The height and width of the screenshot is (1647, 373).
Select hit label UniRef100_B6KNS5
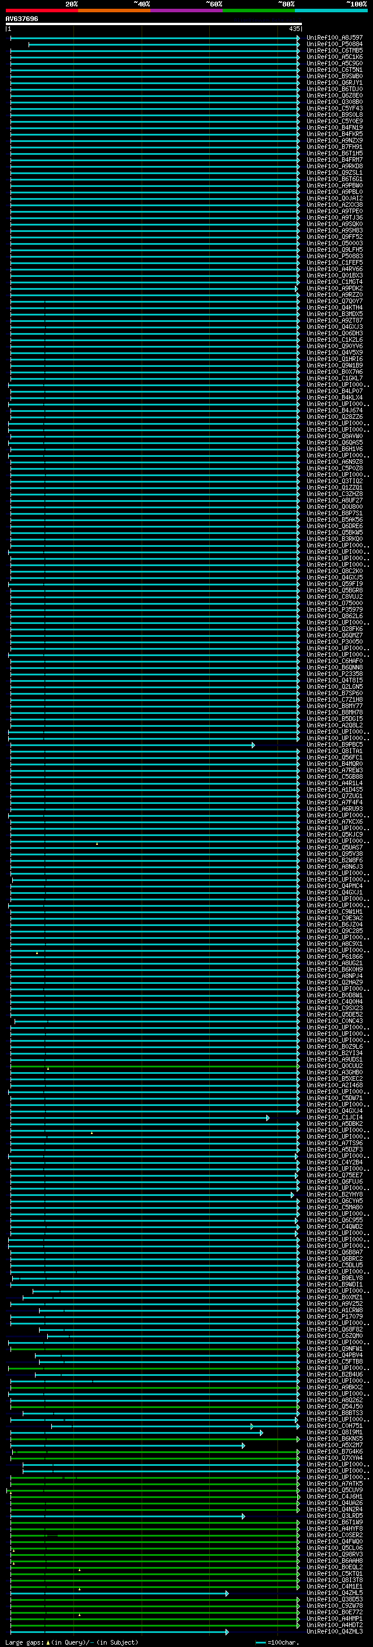point(334,1439)
